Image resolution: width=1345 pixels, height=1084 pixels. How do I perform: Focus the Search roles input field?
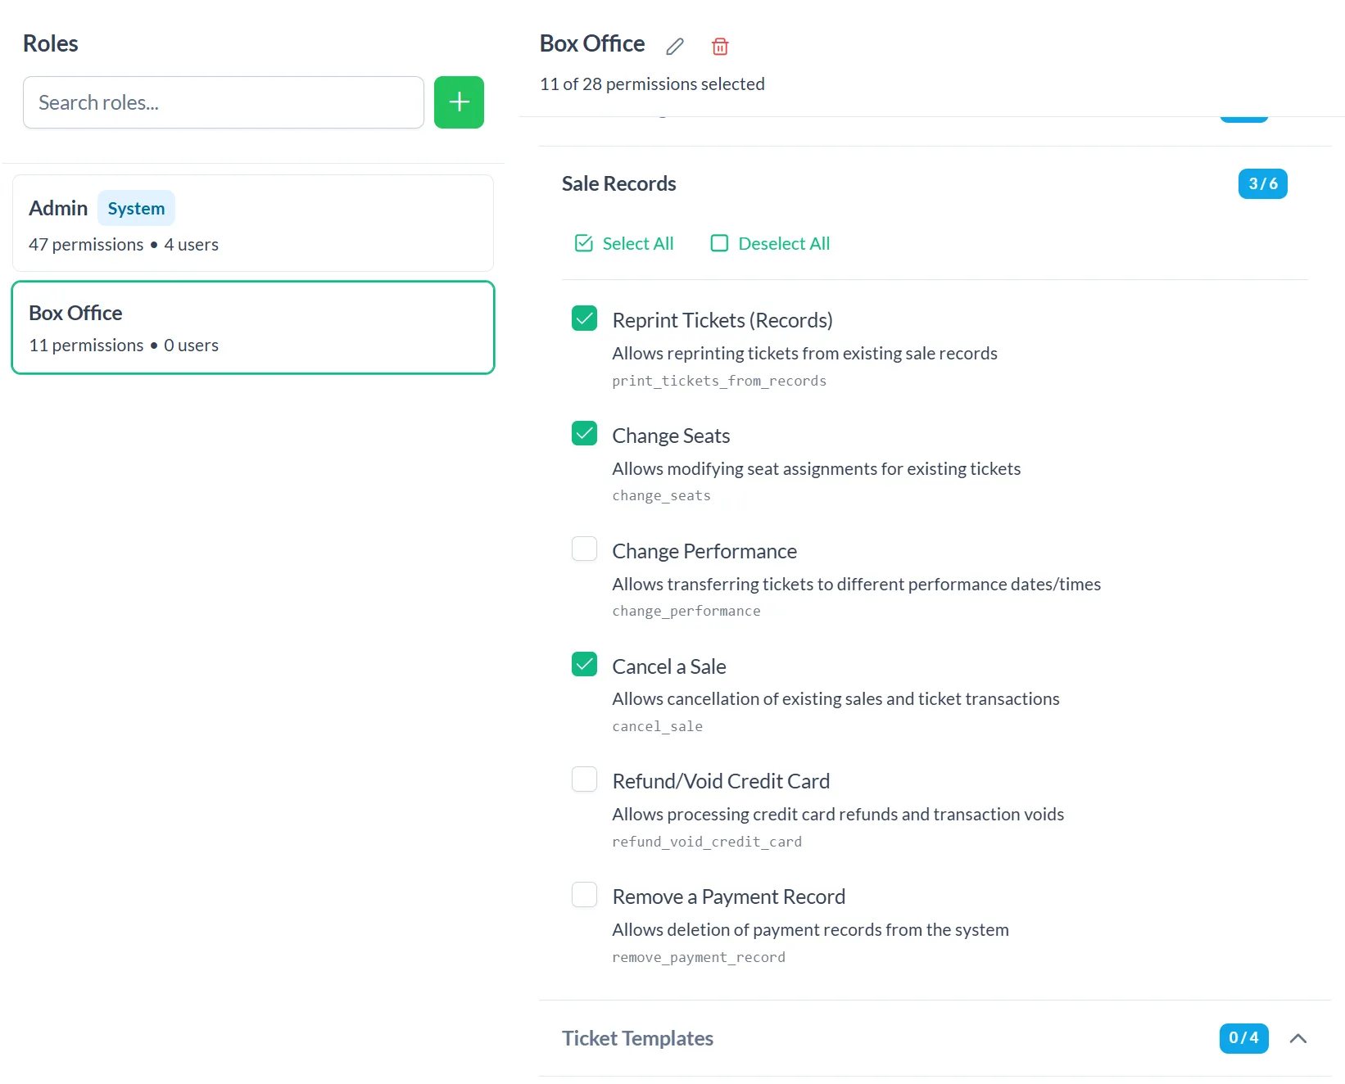pyautogui.click(x=224, y=102)
